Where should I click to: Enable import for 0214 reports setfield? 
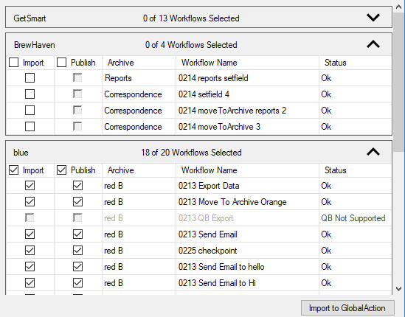tap(30, 77)
